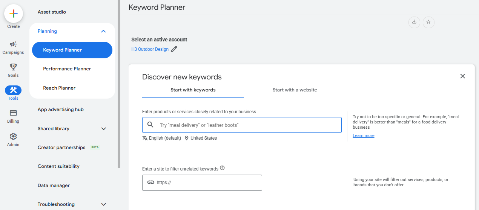Click the BETA badge
Screen dimensions: 479x210
95,148
